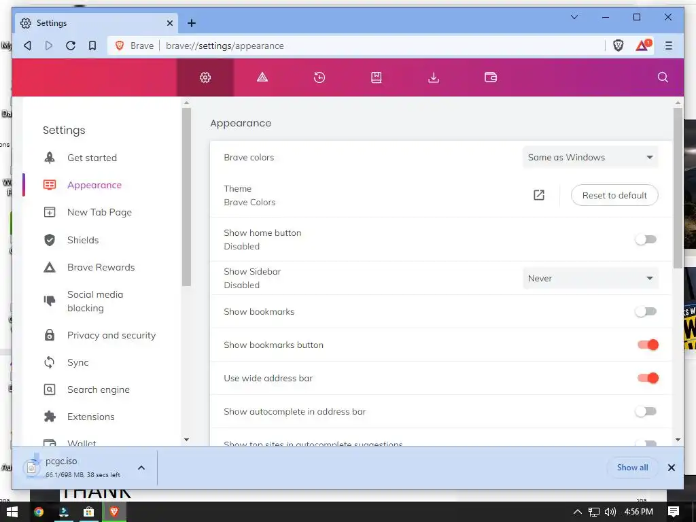Click the sidebar scrollbar thumb
The width and height of the screenshot is (696, 522).
(186, 197)
